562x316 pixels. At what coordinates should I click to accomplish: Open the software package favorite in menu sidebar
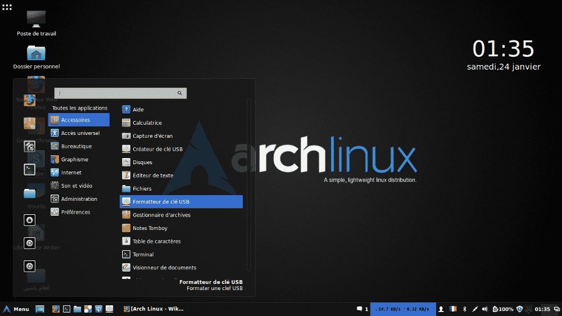click(x=29, y=123)
